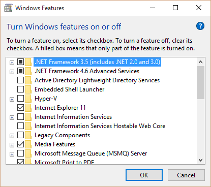Confirm changes with the OK button
The width and height of the screenshot is (211, 187).
[x=144, y=175]
